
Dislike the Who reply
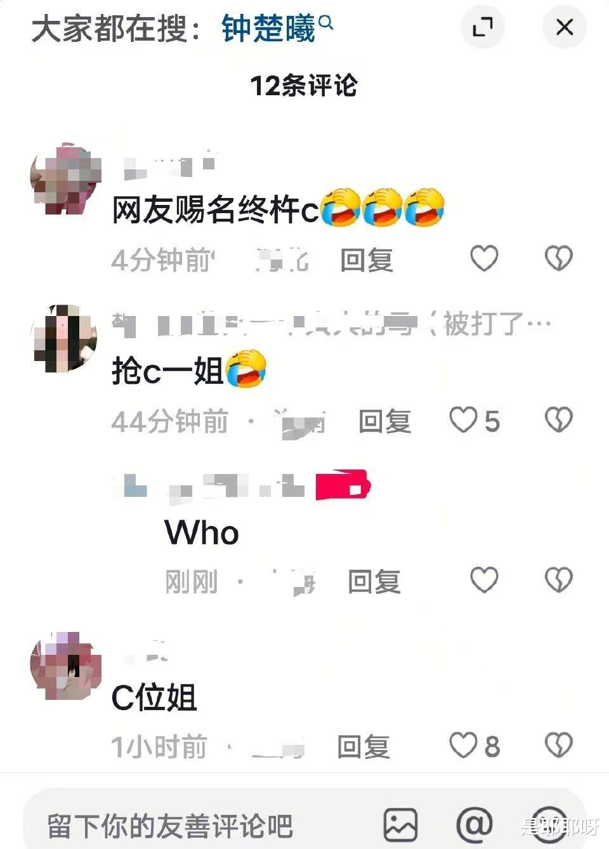(x=559, y=580)
